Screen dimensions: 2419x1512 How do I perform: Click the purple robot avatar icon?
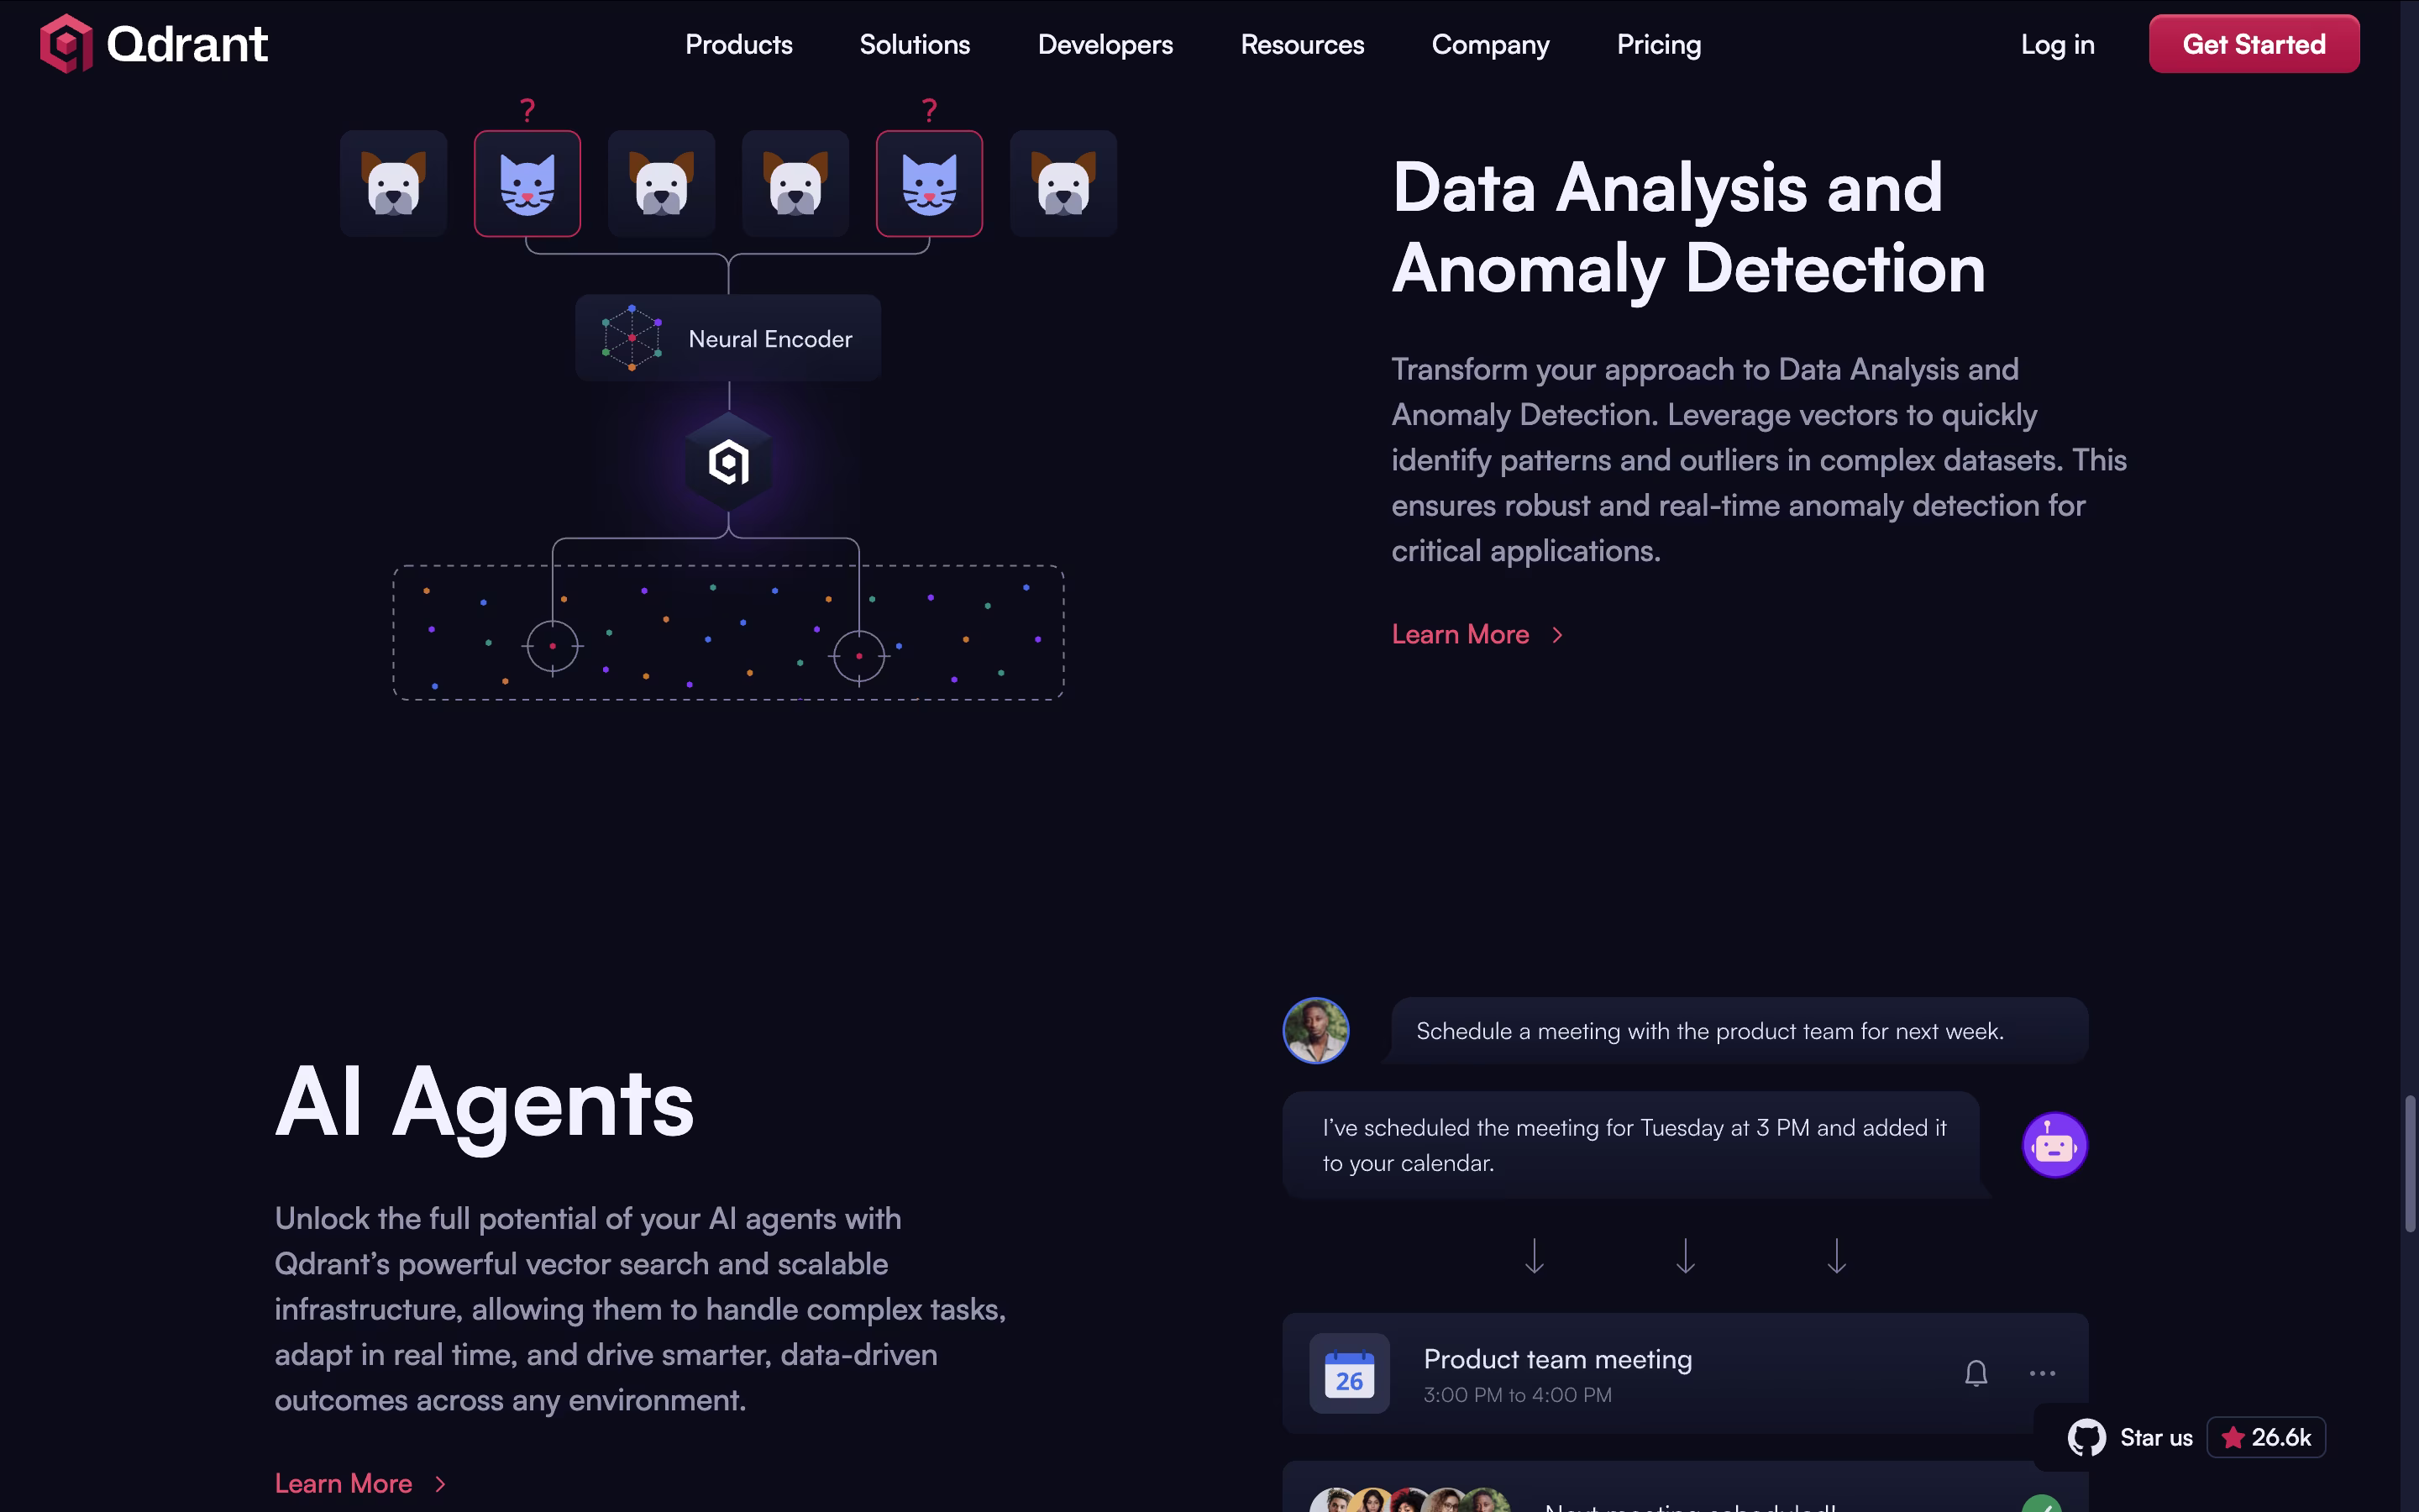pyautogui.click(x=2054, y=1145)
